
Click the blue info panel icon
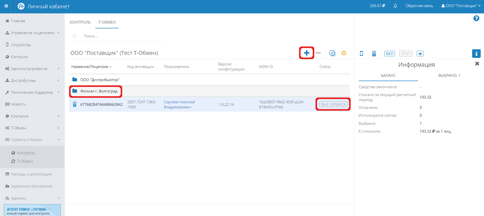(476, 54)
